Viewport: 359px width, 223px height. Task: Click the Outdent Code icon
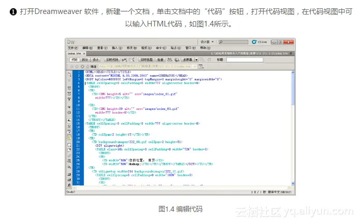[x=69, y=180]
